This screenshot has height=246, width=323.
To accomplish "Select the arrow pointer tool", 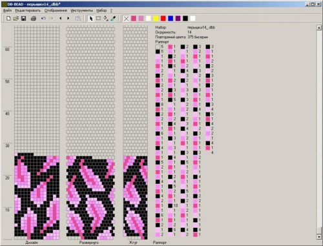I will click(91, 19).
